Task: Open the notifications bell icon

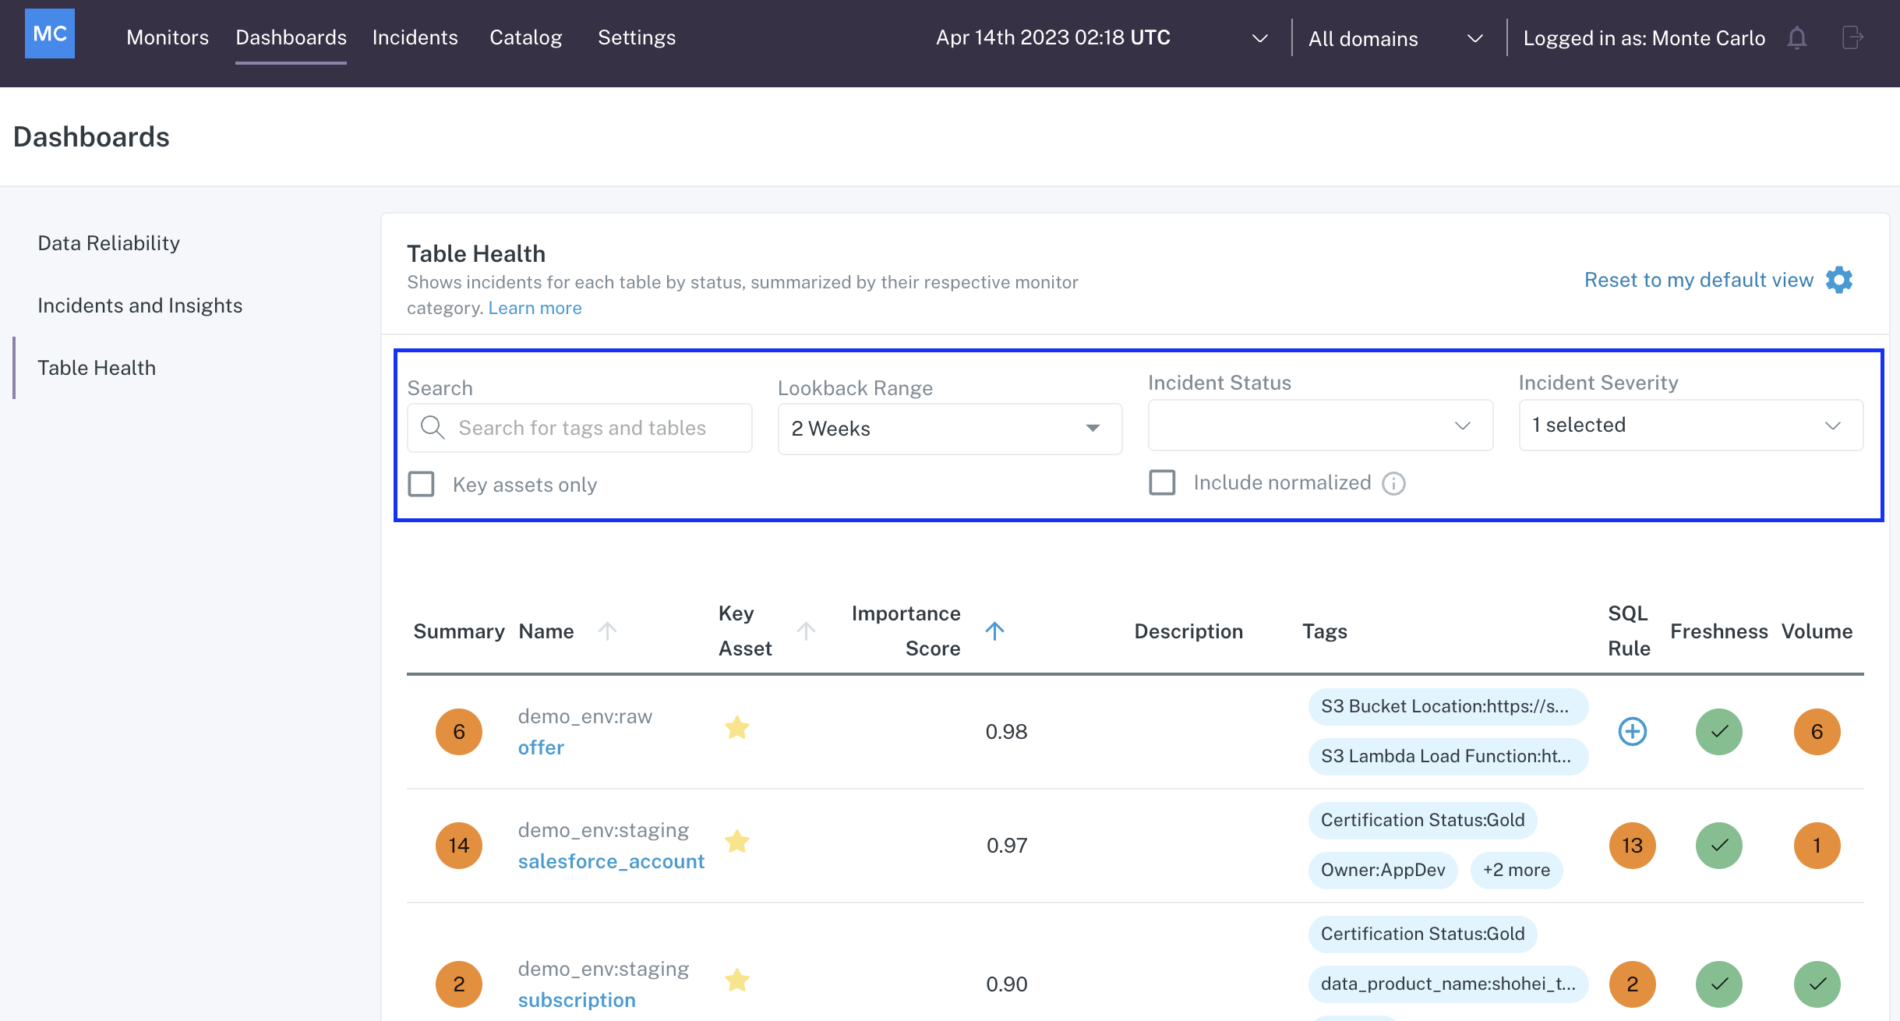Action: (x=1797, y=38)
